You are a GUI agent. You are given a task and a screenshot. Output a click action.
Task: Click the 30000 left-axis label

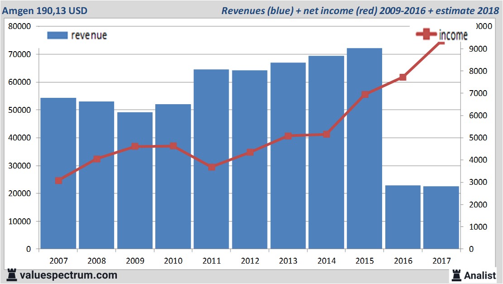[x=19, y=166]
